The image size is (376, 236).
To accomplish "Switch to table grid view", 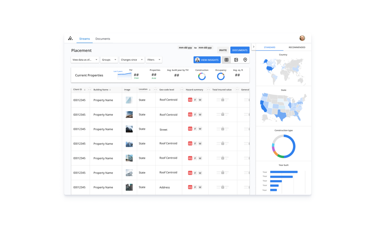I will coord(226,60).
